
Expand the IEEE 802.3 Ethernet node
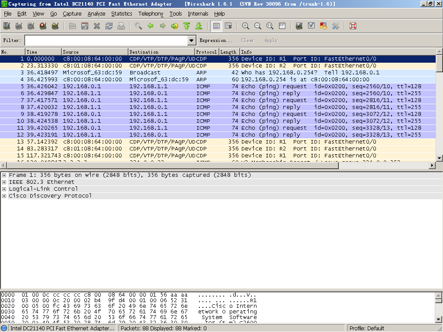(x=4, y=182)
